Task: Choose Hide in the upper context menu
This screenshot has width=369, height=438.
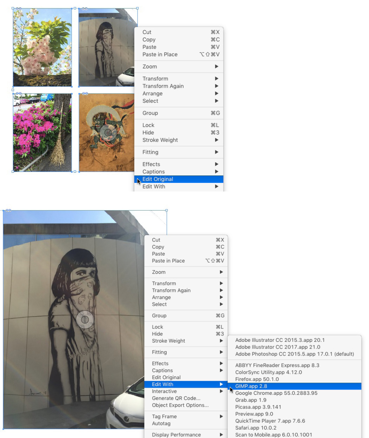Action: pos(179,132)
